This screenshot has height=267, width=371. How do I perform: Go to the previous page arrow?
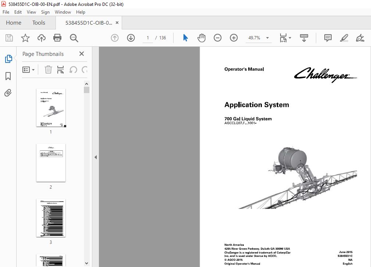click(x=115, y=38)
